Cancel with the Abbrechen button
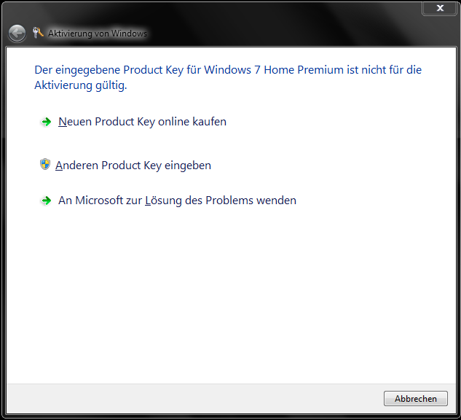The height and width of the screenshot is (420, 461). 415,399
